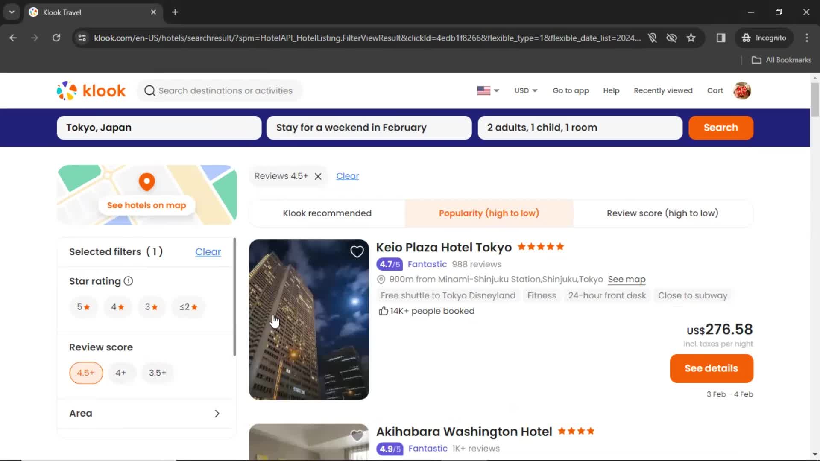This screenshot has width=820, height=461.
Task: Open Recently viewed menu
Action: [663, 90]
